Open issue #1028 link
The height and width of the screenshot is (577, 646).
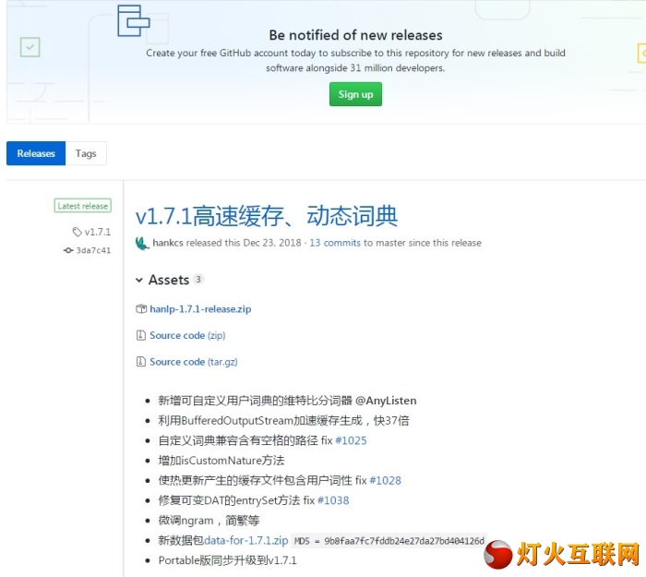tap(385, 481)
